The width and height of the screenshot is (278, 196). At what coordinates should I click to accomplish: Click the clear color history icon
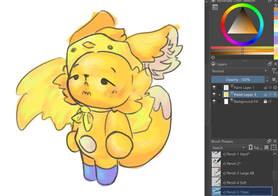tap(276, 5)
